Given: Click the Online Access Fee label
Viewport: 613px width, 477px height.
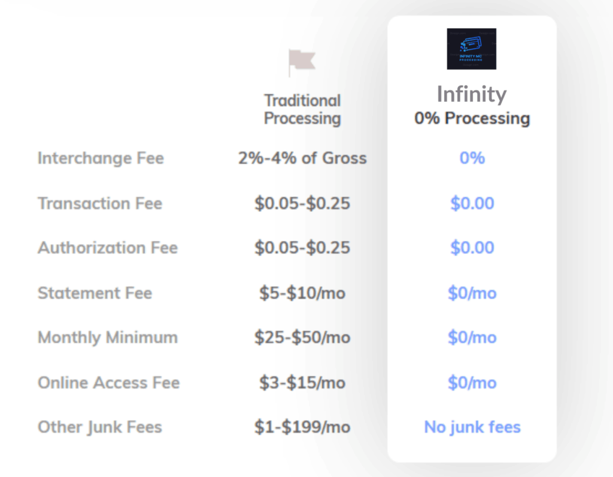Looking at the screenshot, I should tap(108, 382).
